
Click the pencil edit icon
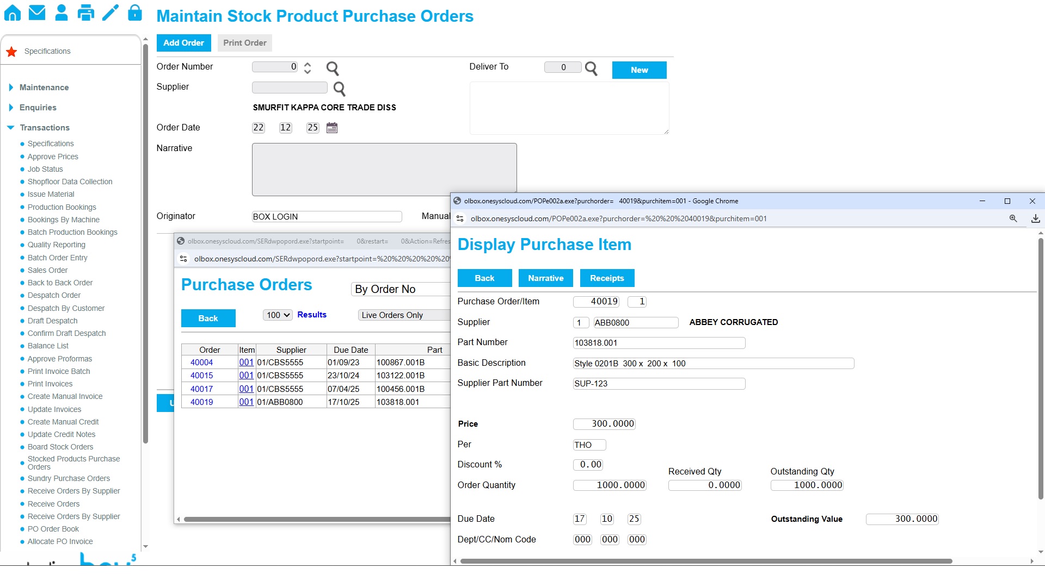pos(110,13)
